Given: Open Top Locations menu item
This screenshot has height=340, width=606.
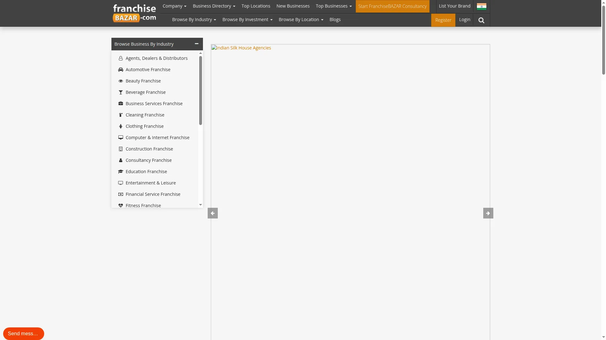Looking at the screenshot, I should point(256,6).
